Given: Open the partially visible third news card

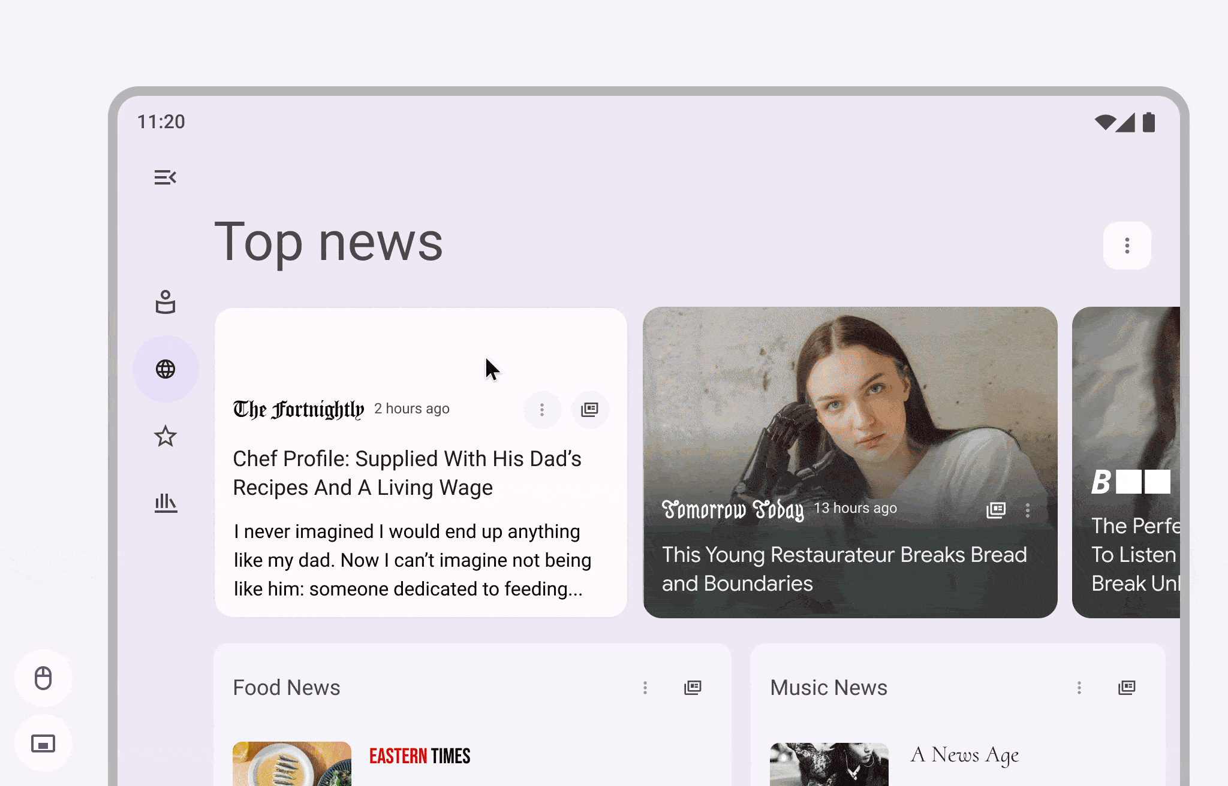Looking at the screenshot, I should [1126, 462].
